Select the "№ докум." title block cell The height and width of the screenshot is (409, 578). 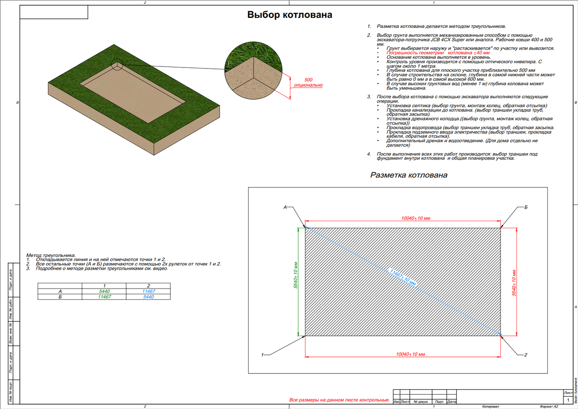pyautogui.click(x=420, y=401)
